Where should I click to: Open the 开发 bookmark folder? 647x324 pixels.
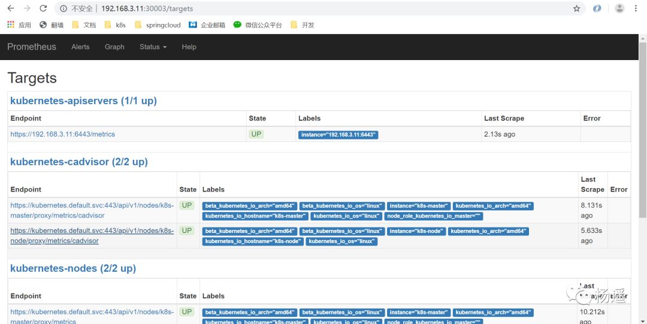tap(303, 25)
